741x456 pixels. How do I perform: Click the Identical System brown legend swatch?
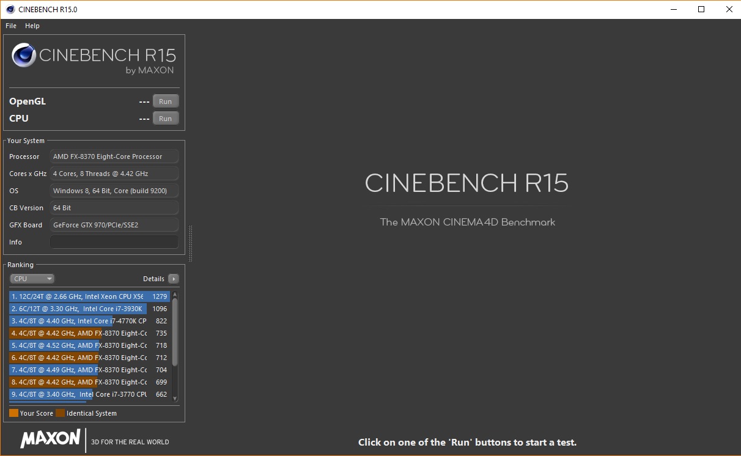(60, 413)
